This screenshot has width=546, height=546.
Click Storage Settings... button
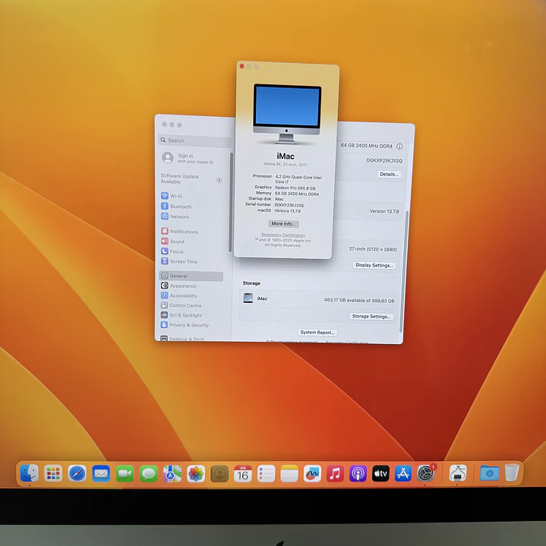(x=371, y=316)
